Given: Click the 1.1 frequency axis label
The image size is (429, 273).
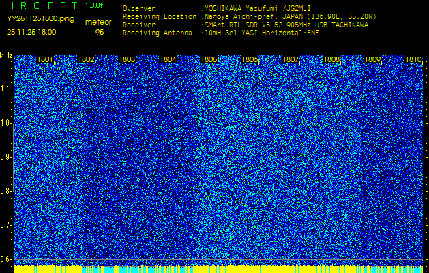Looking at the screenshot, I should [x=6, y=89].
